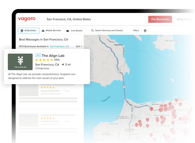Open the Live Stream tab

pyautogui.click(x=75, y=31)
